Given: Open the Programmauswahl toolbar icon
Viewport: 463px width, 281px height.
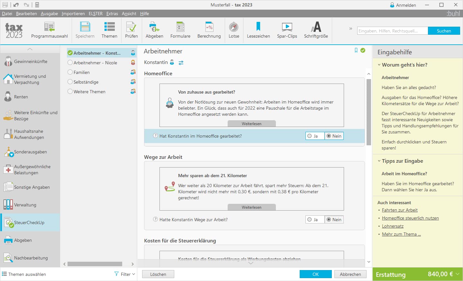Looking at the screenshot, I should point(50,30).
